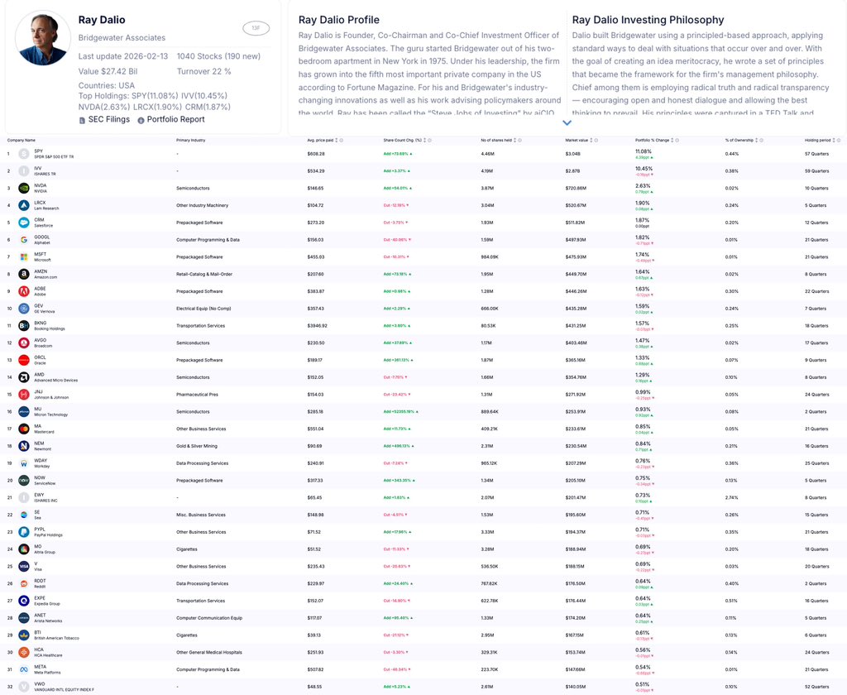Sort by No of shares held arrows
Image resolution: width=847 pixels, height=695 pixels.
pyautogui.click(x=514, y=140)
